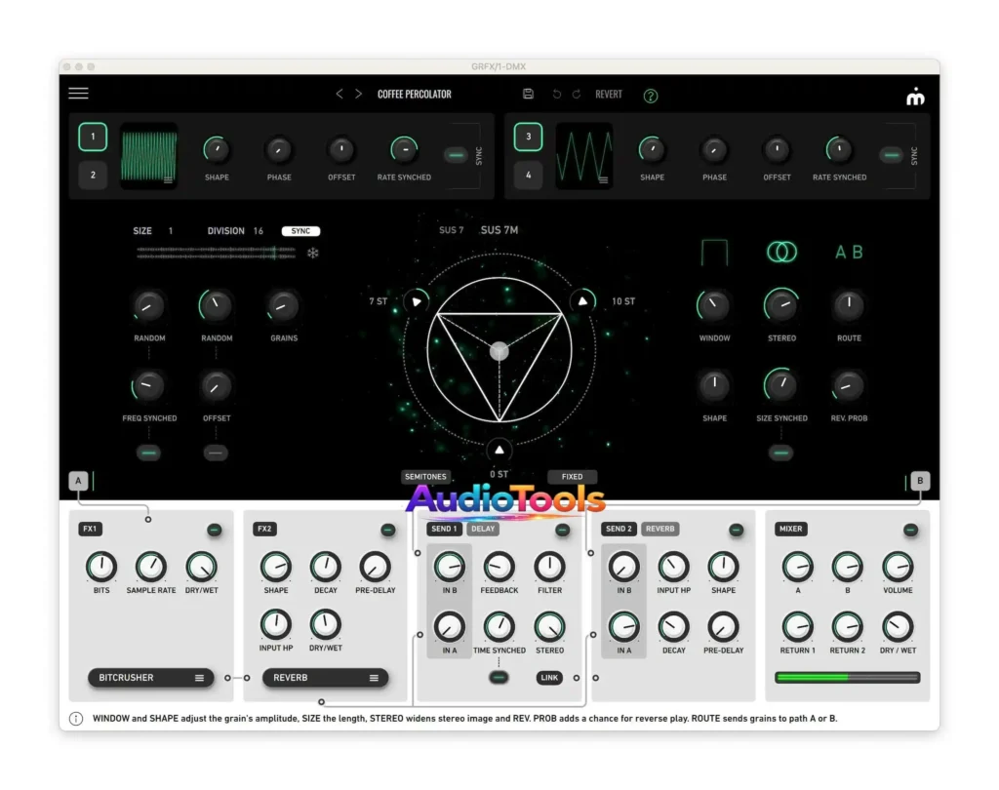Switch to LFO slot 2
This screenshot has width=999, height=790.
click(93, 176)
